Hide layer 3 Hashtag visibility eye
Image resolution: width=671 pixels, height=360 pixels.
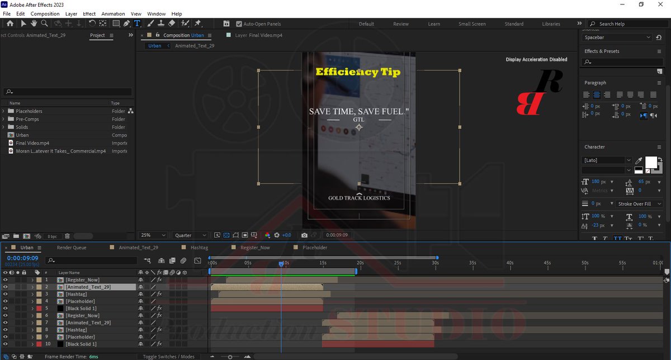[5, 294]
